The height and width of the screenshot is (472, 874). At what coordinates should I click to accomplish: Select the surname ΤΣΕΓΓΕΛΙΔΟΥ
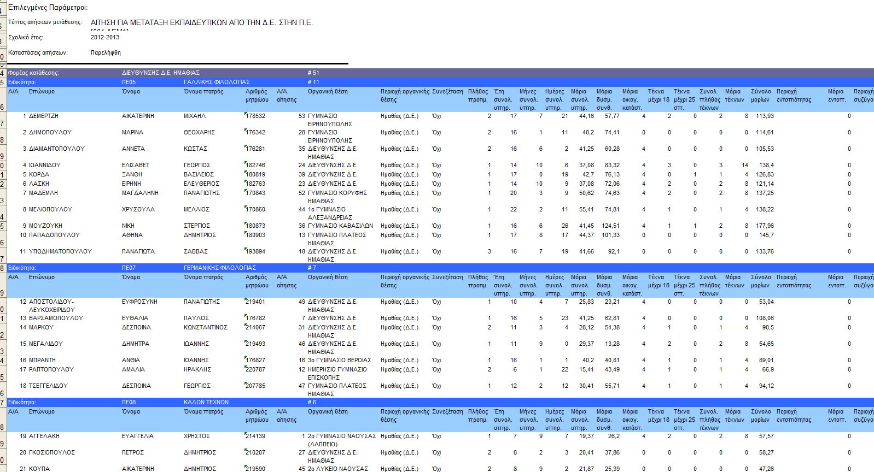click(x=48, y=386)
